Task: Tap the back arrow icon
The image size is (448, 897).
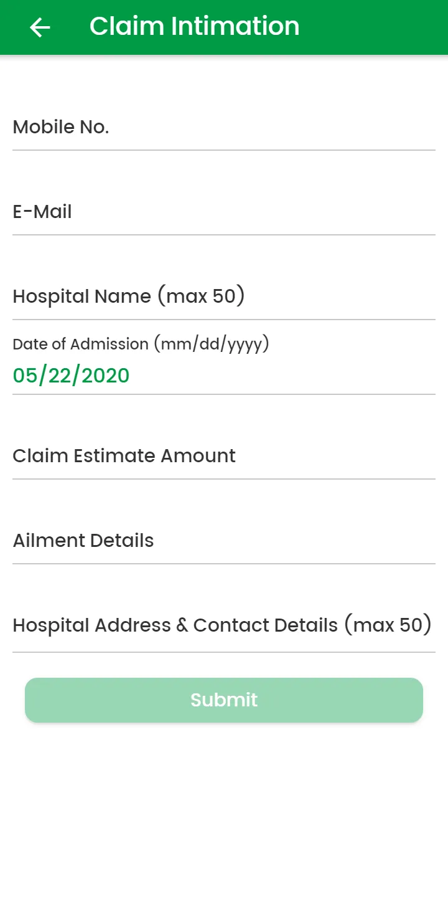Action: (x=40, y=27)
